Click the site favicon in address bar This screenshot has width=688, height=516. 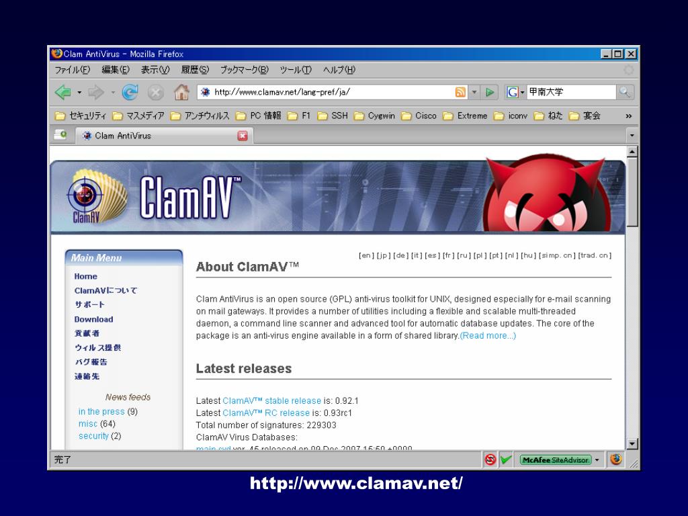205,92
